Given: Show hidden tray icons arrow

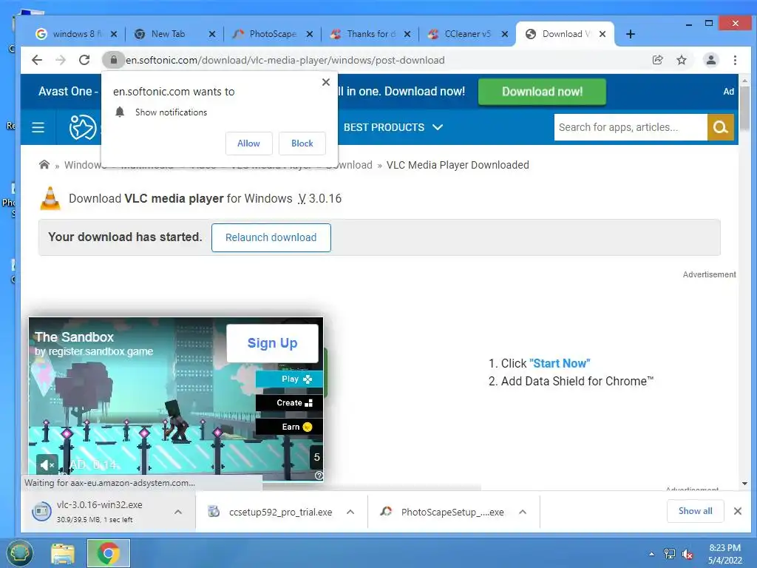Looking at the screenshot, I should click(x=651, y=554).
